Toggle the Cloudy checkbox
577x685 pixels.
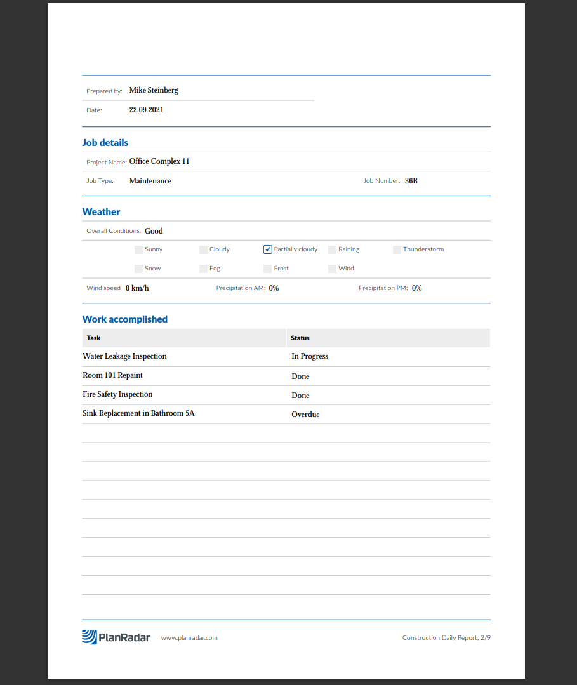[203, 249]
